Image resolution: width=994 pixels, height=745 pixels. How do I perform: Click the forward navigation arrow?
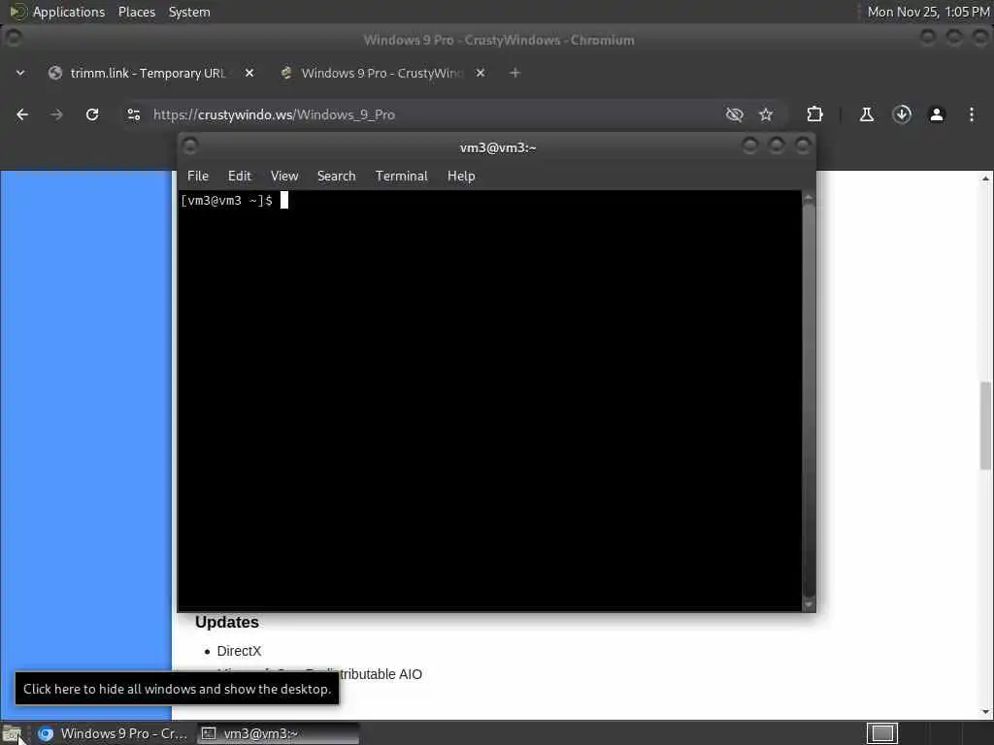(x=56, y=114)
